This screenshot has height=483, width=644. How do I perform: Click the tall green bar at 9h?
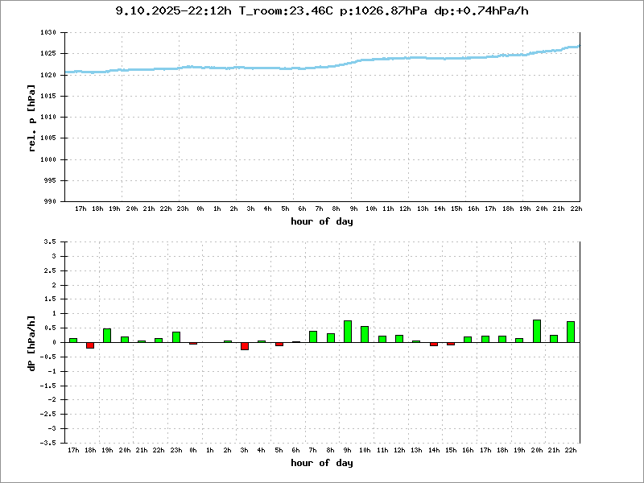pos(348,332)
